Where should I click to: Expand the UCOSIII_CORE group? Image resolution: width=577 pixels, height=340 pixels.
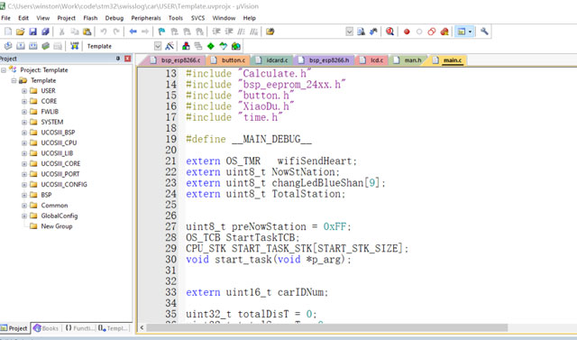(x=24, y=164)
